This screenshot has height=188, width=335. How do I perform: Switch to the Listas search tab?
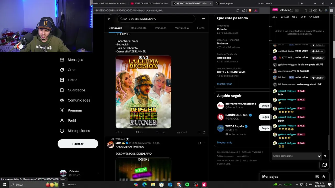[201, 28]
